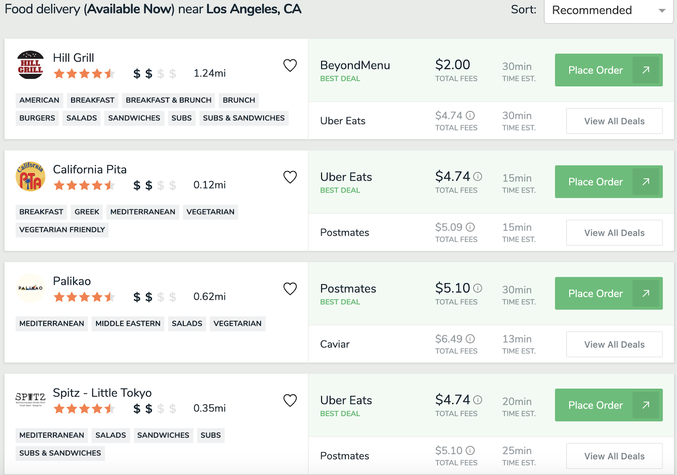
Task: Toggle favorite heart for California Pita
Action: click(x=290, y=177)
